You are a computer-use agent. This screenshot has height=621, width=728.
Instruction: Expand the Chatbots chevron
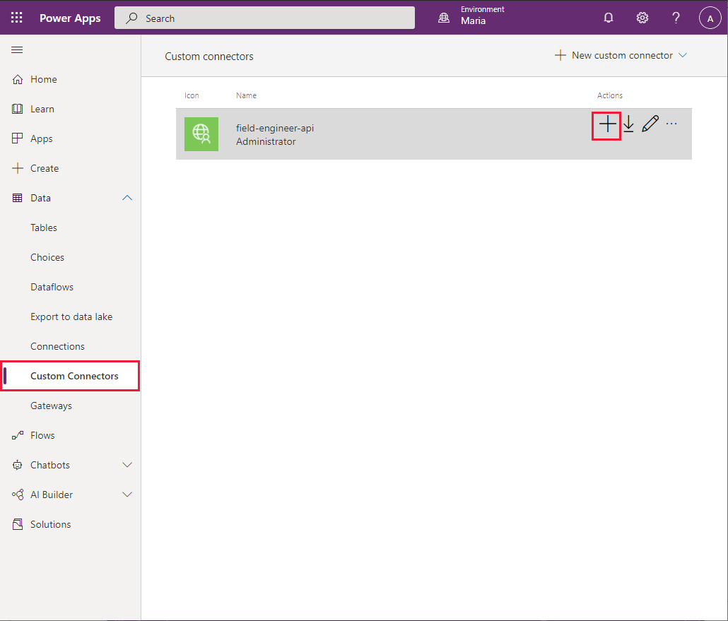tap(127, 465)
